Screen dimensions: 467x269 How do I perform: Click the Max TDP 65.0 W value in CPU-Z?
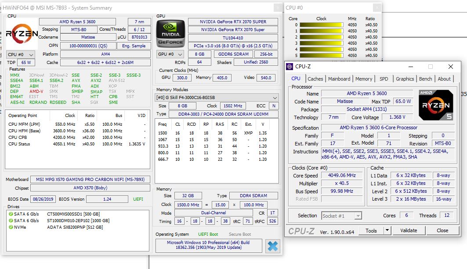[403, 101]
